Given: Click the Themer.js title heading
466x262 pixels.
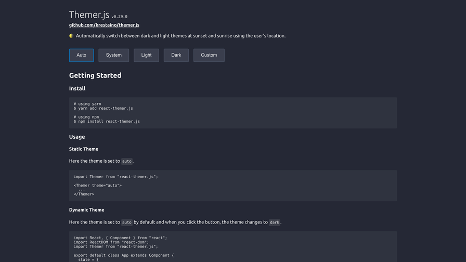Looking at the screenshot, I should 89,15.
